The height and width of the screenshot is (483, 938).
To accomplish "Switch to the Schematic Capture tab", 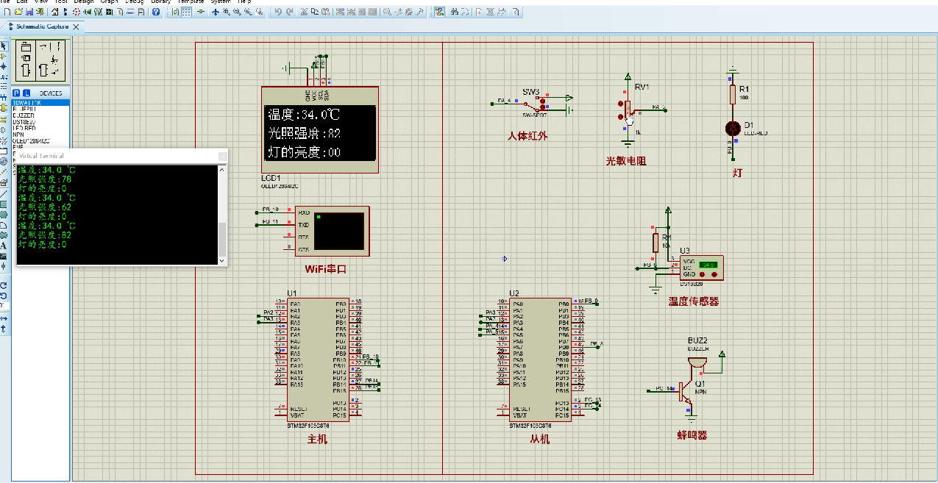I will pyautogui.click(x=43, y=26).
